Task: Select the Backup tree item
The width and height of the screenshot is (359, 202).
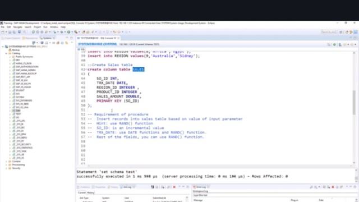Action: tap(16, 50)
